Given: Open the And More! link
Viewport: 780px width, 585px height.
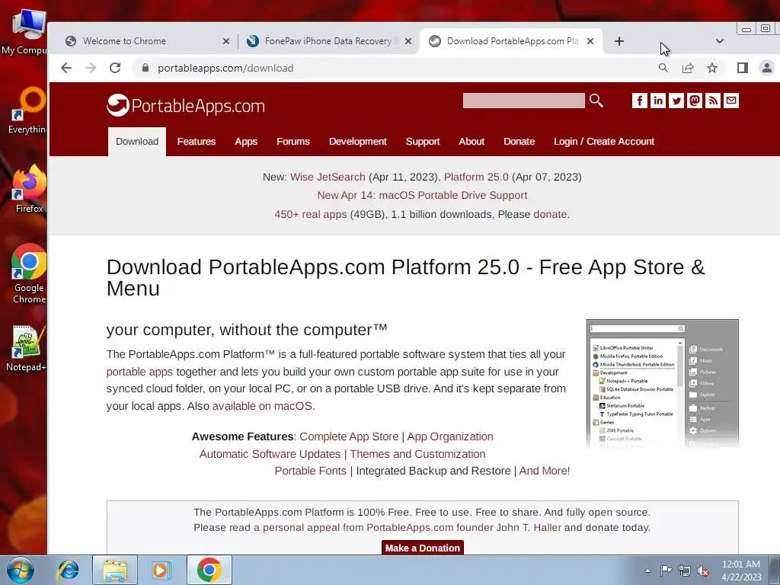Looking at the screenshot, I should point(544,471).
